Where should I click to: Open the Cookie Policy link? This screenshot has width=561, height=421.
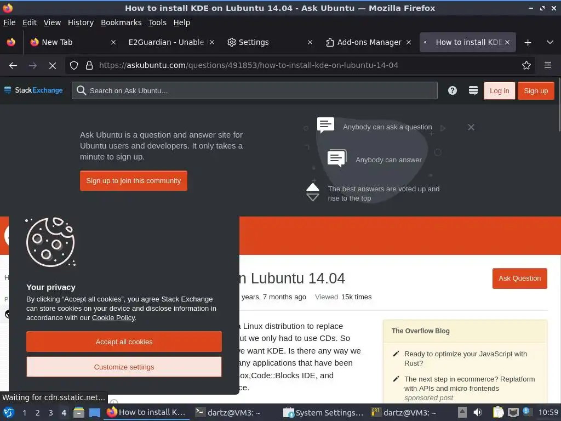click(113, 318)
